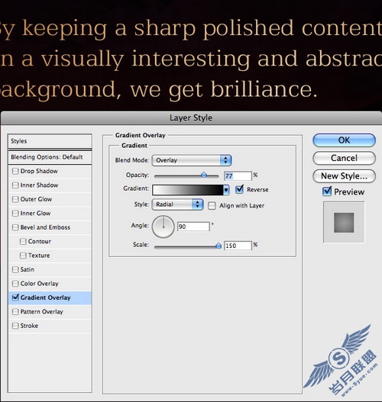Open the Blend Mode dropdown

(x=192, y=160)
